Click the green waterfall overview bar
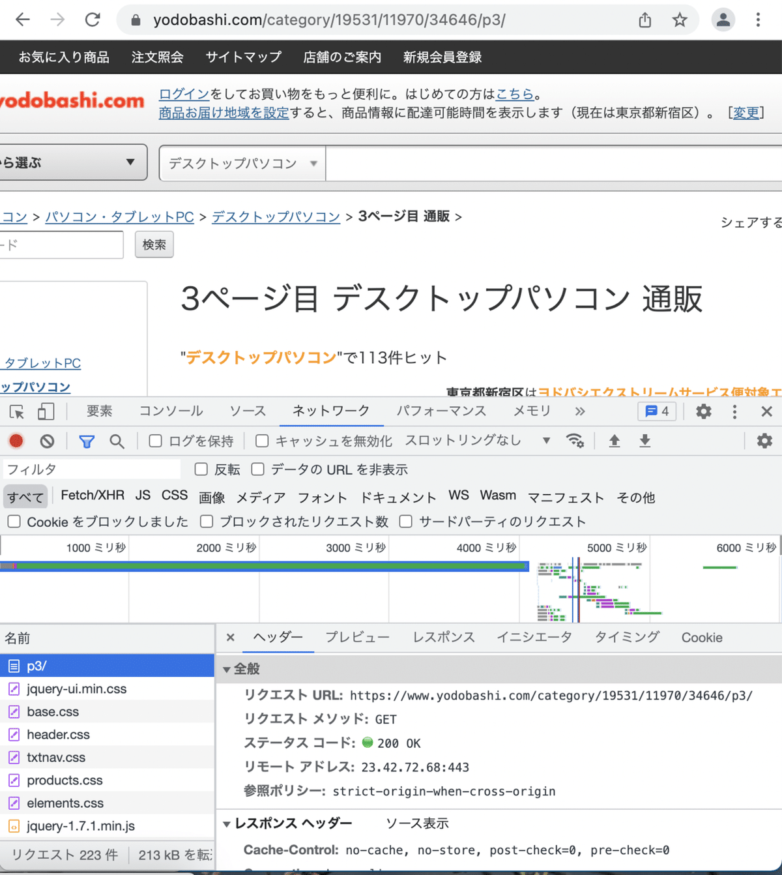Screen dimensions: 782x875 point(264,565)
